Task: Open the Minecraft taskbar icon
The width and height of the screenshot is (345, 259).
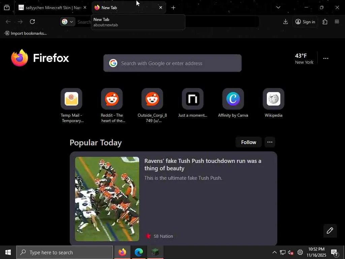Action: point(155,252)
